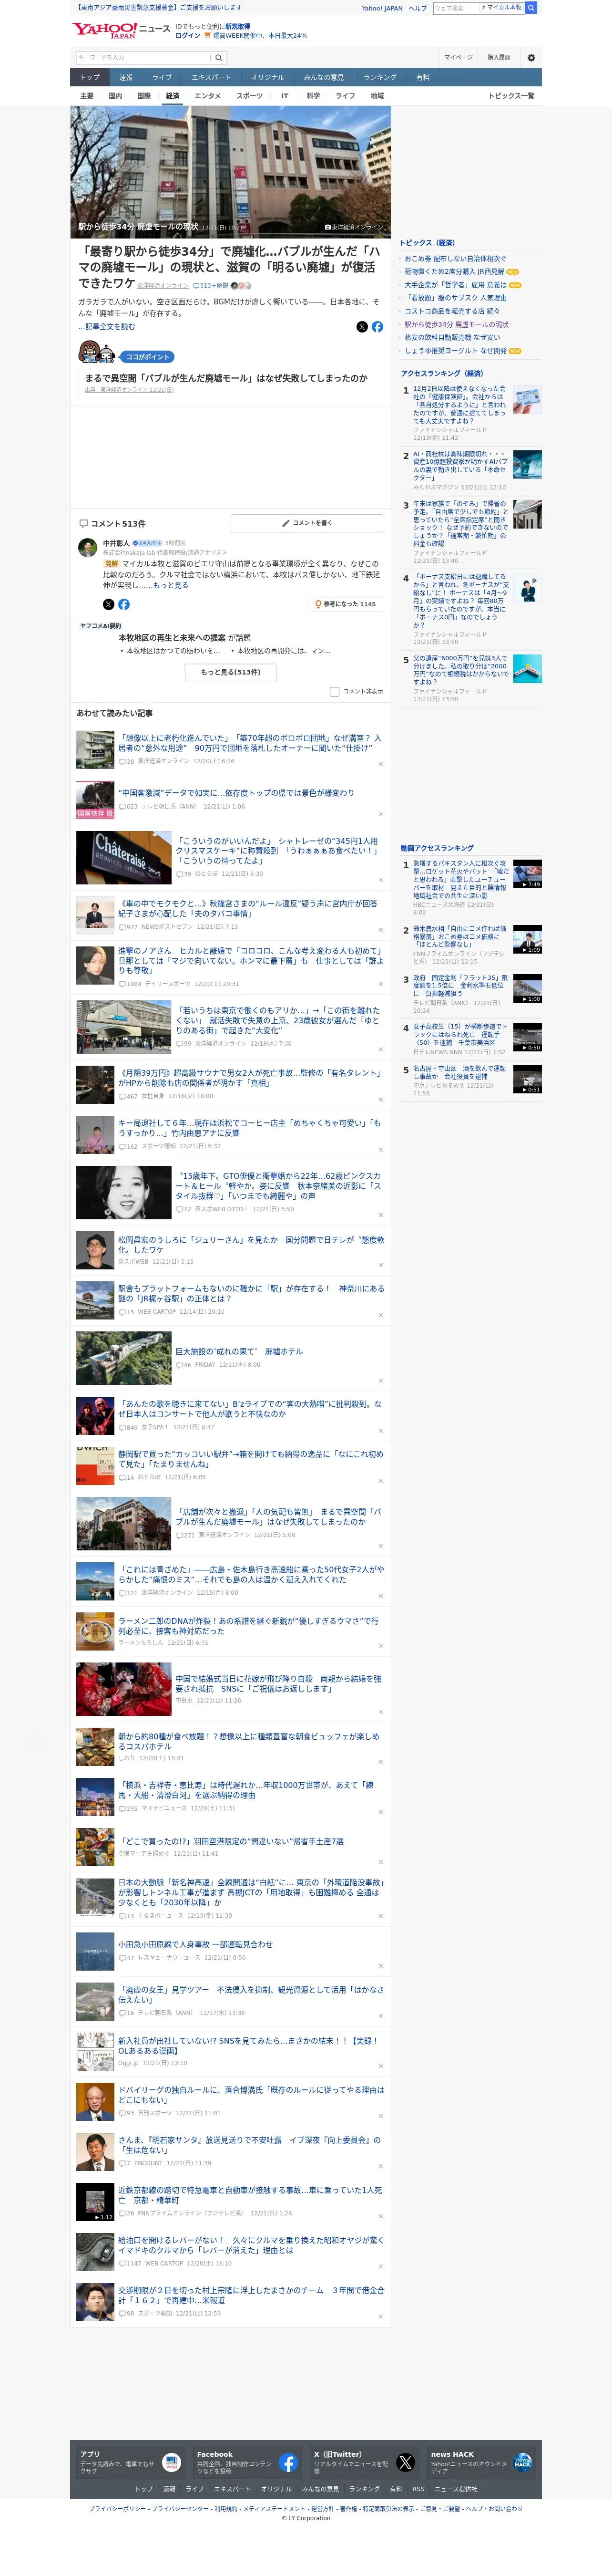Viewport: 612px width, 2576px height.
Task: Open the まるで異空間 highlighted article link
Action: pyautogui.click(x=225, y=378)
